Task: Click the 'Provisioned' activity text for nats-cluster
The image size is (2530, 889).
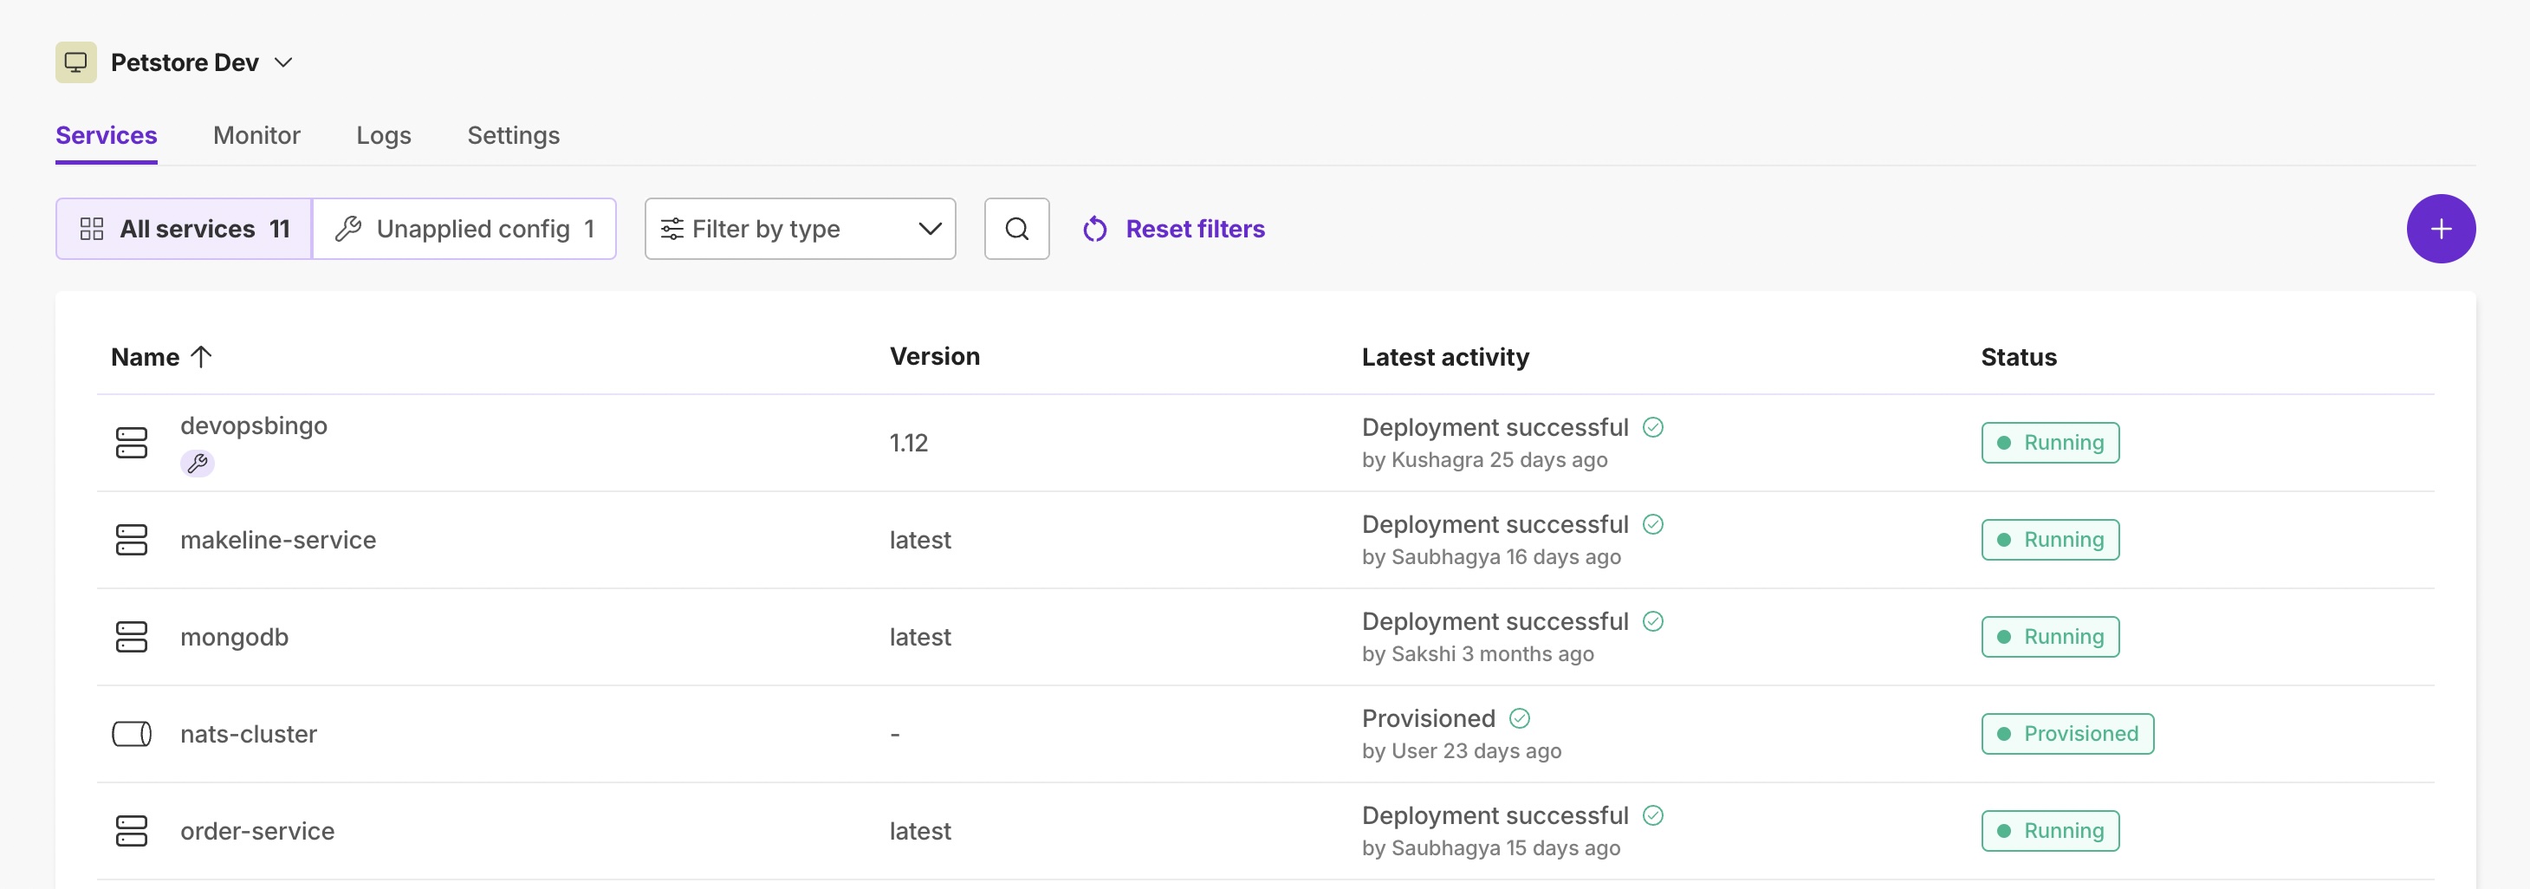Action: coord(1428,718)
